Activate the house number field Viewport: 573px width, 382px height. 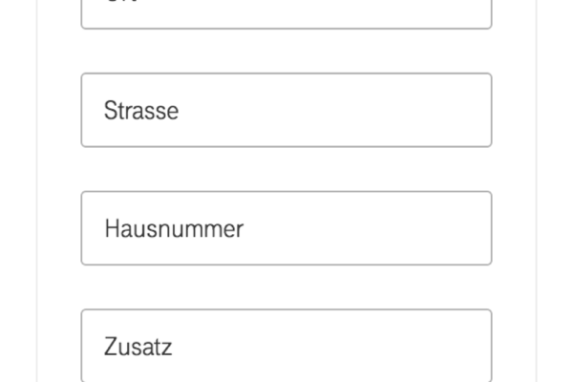click(x=286, y=228)
